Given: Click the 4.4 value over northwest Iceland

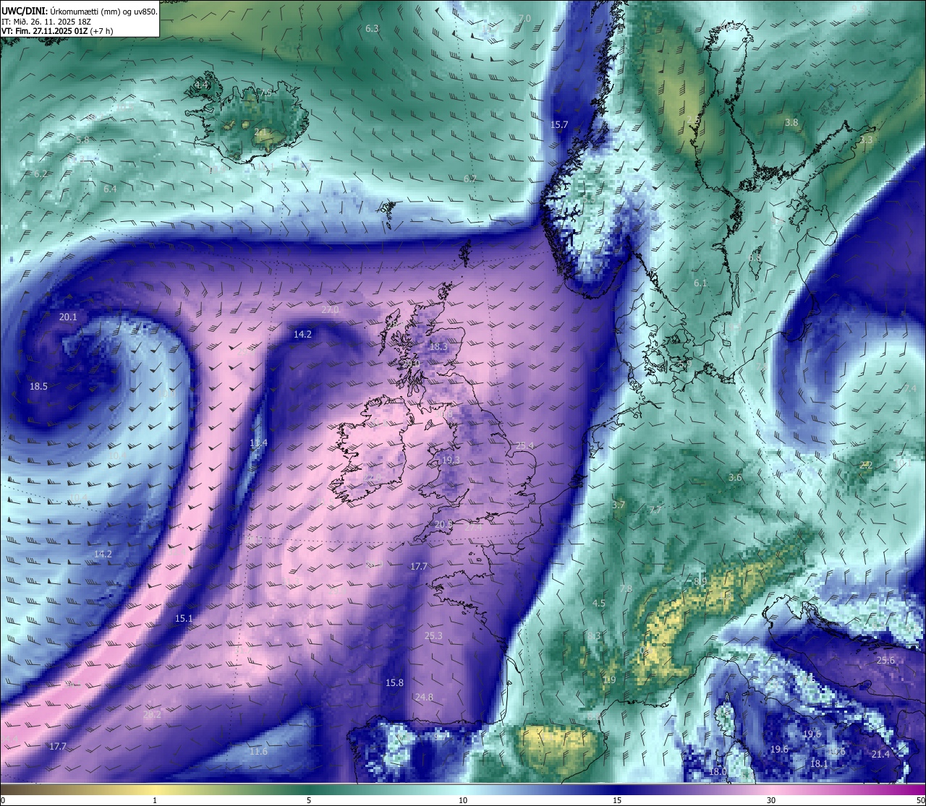Looking at the screenshot, I should (201, 85).
